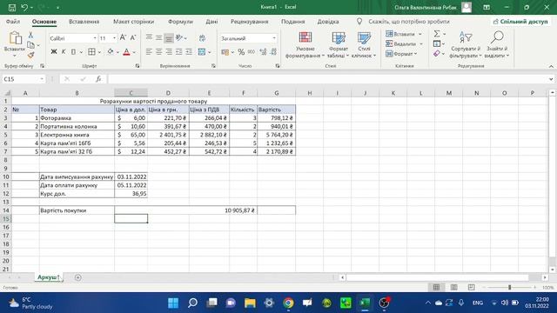Viewport: 557px width, 313px height.
Task: Open Windows Start menu
Action: (x=173, y=303)
